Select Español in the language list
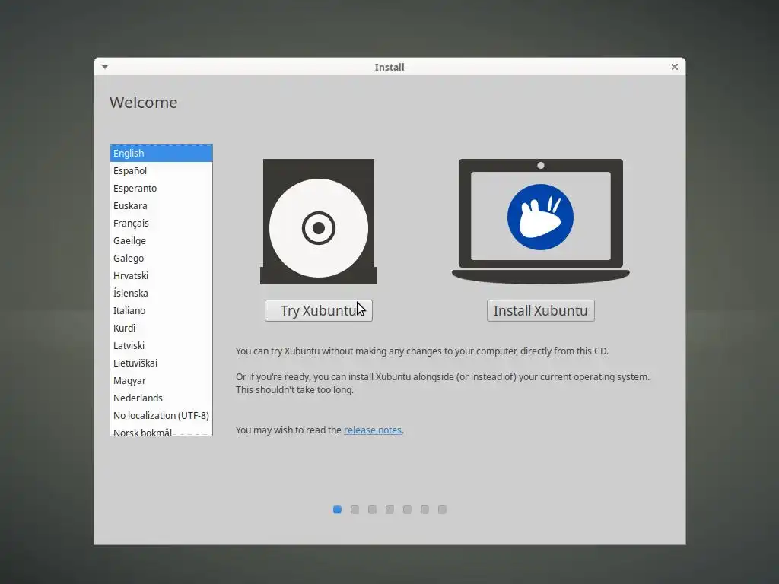 pos(161,171)
